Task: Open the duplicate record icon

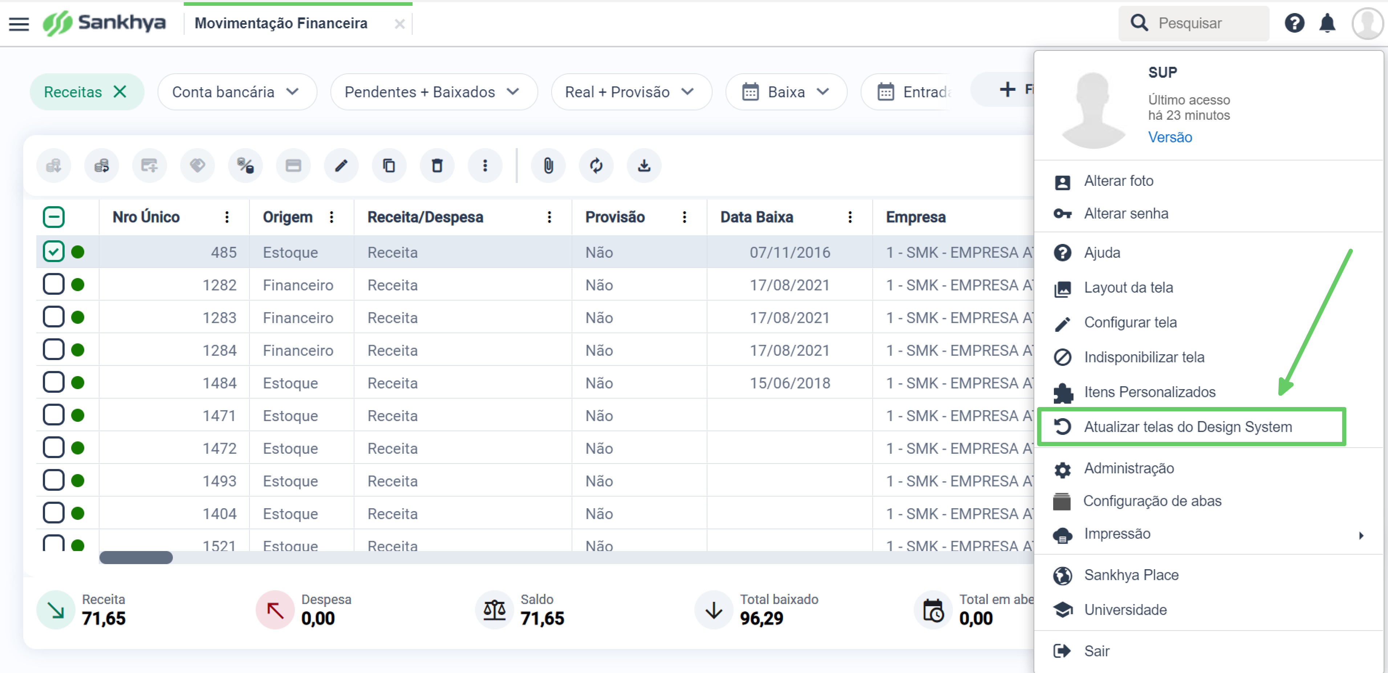Action: pyautogui.click(x=389, y=165)
